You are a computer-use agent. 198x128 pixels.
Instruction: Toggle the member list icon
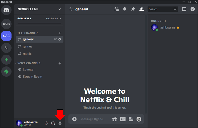141,9
